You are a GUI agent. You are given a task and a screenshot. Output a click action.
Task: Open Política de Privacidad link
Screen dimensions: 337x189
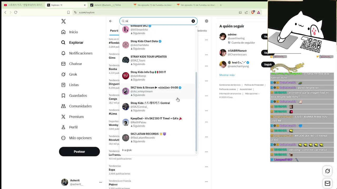click(254, 85)
